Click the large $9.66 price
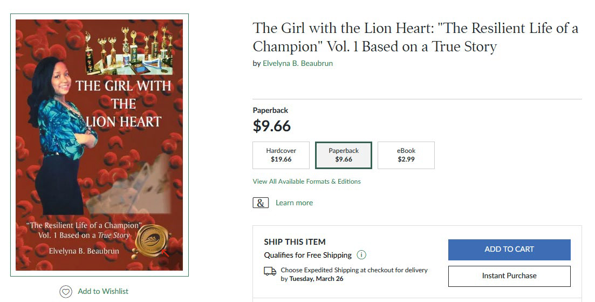Screen dimensions: 595x302 click(x=272, y=126)
